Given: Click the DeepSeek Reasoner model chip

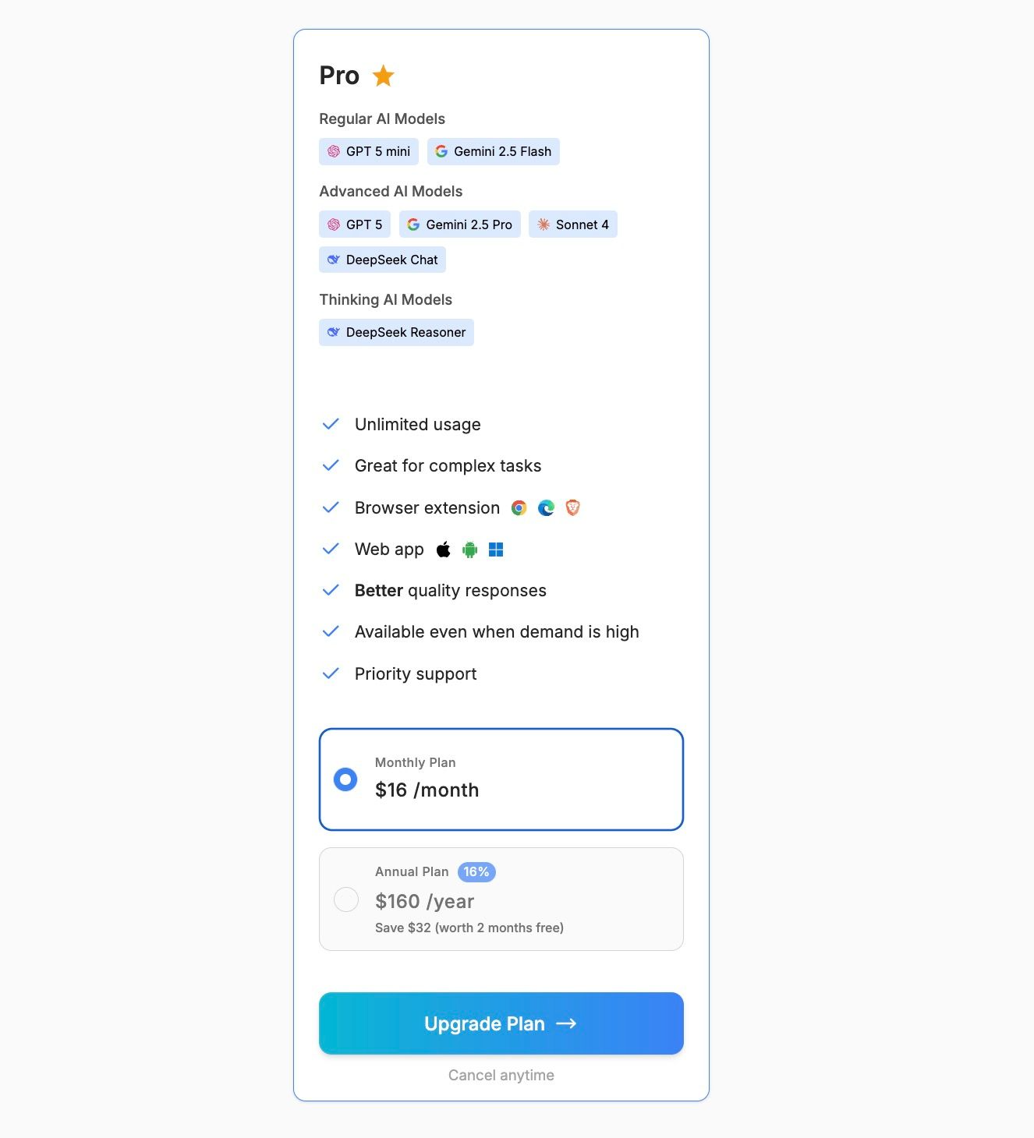Looking at the screenshot, I should click(x=396, y=332).
